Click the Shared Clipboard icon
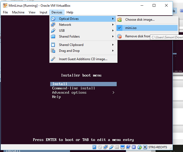183x152 pixels. 53,45
